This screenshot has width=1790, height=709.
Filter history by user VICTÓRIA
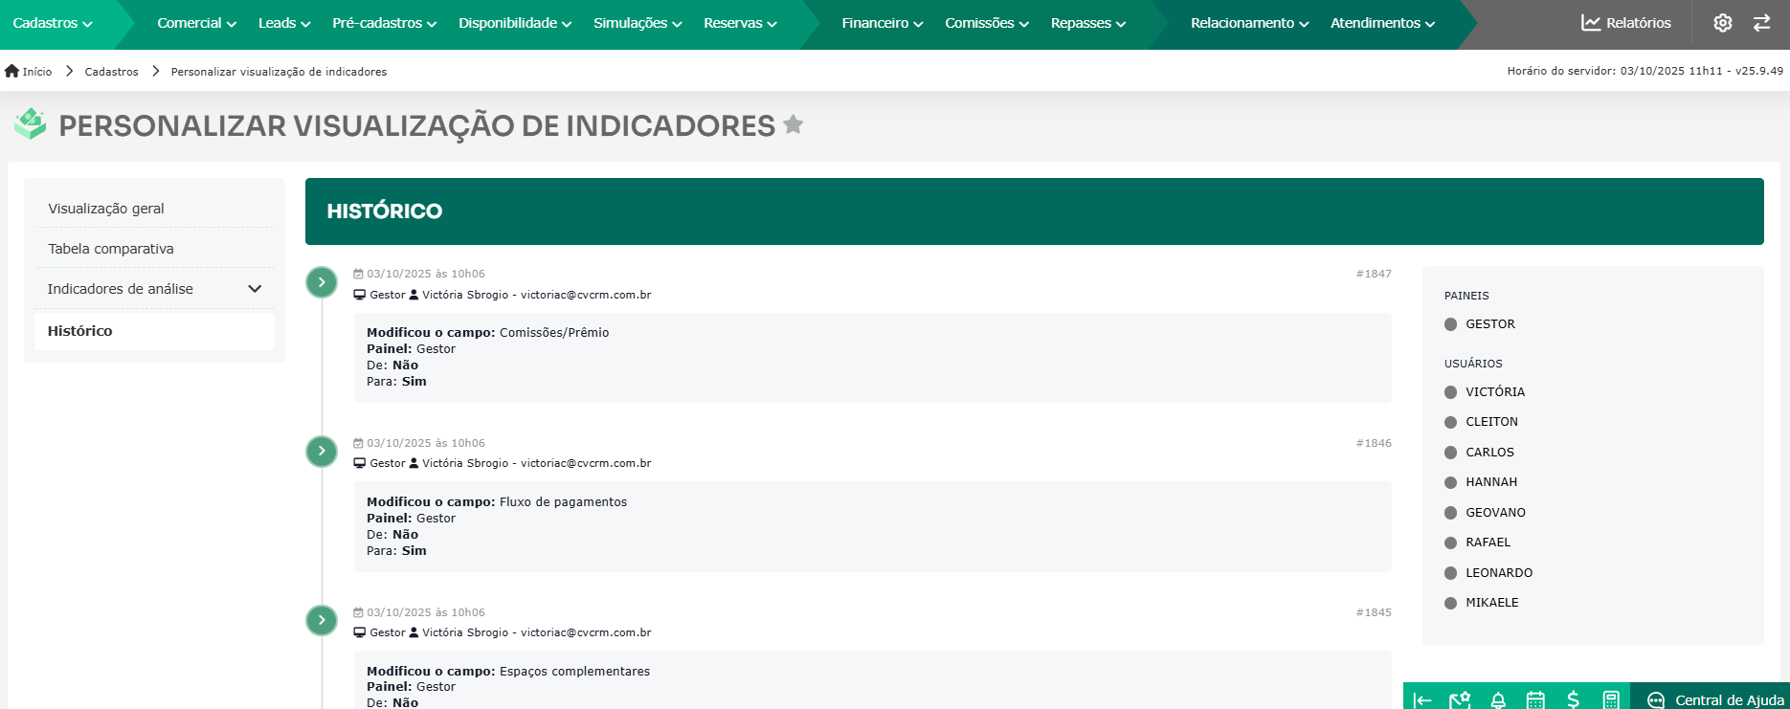(1485, 392)
